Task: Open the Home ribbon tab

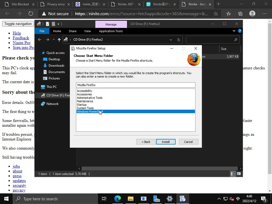Action: [57, 31]
